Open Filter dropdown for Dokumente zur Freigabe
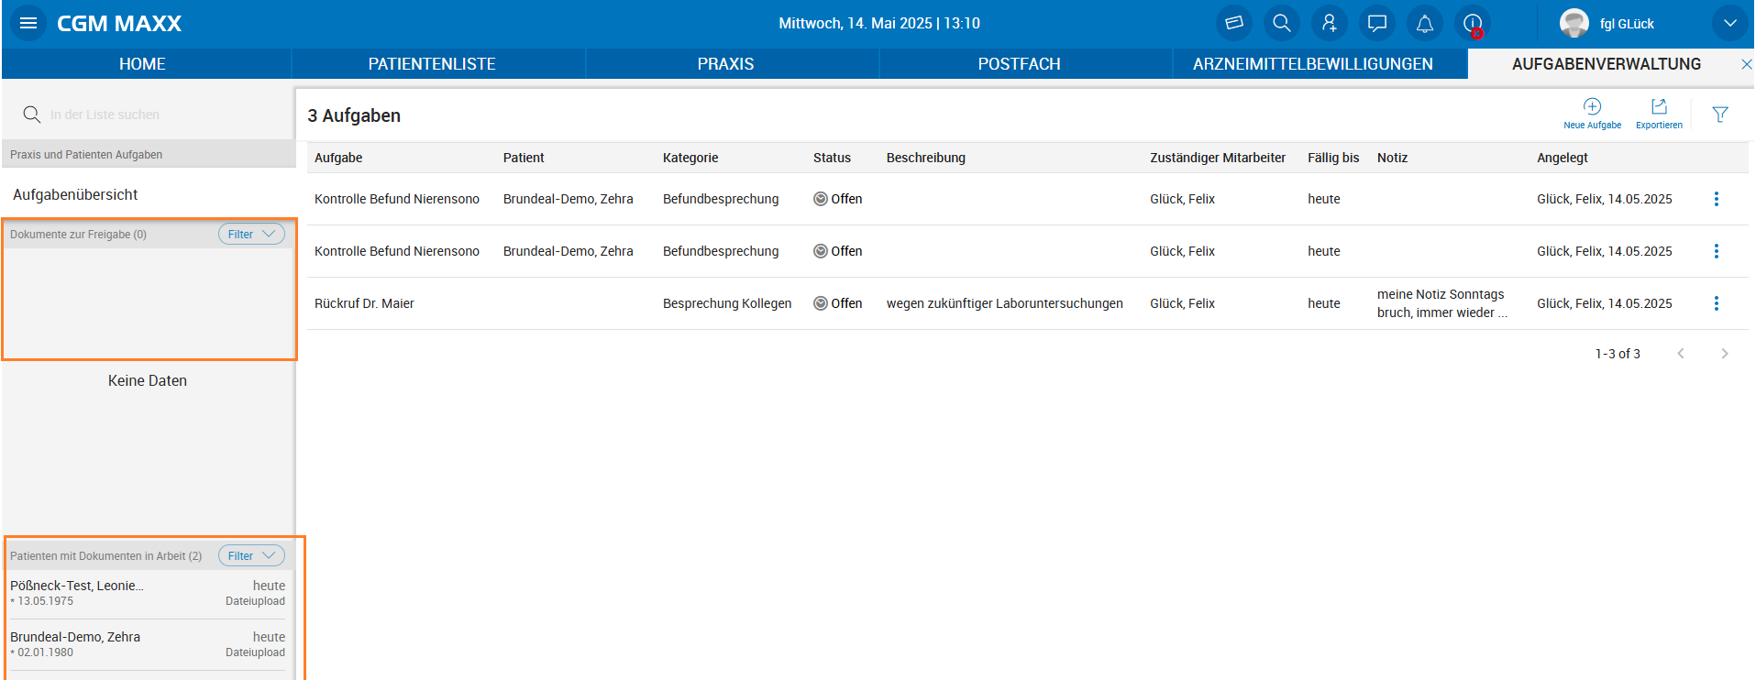This screenshot has height=680, width=1756. coord(251,235)
